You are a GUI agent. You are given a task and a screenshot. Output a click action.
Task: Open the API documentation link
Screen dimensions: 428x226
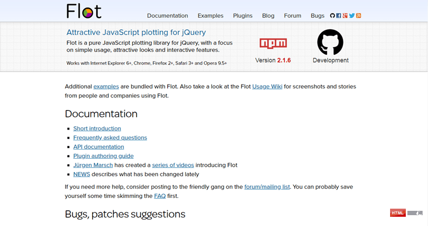(99, 147)
